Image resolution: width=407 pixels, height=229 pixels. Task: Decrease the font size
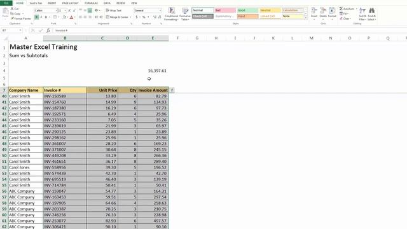click(x=74, y=10)
